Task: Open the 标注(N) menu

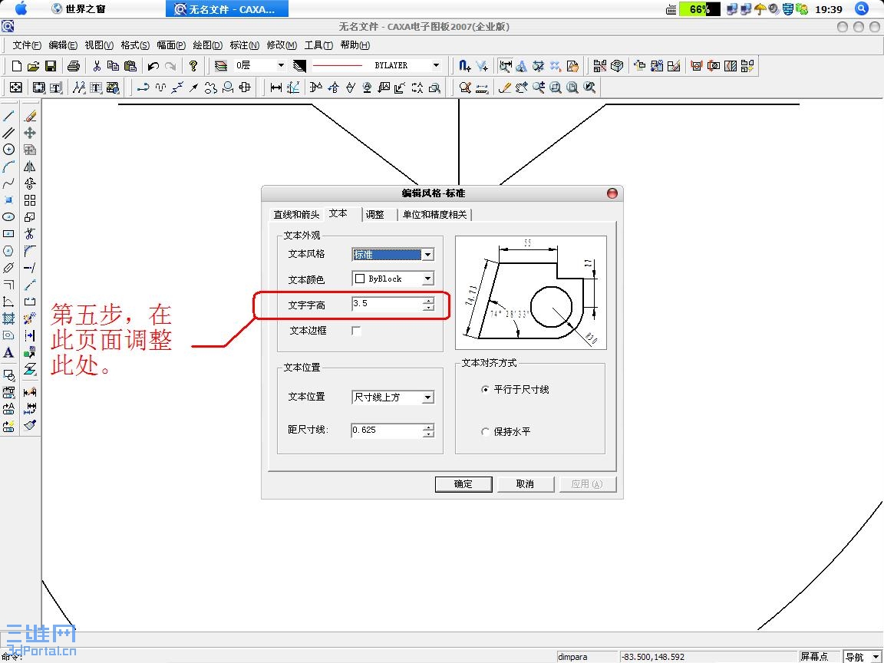Action: point(244,45)
